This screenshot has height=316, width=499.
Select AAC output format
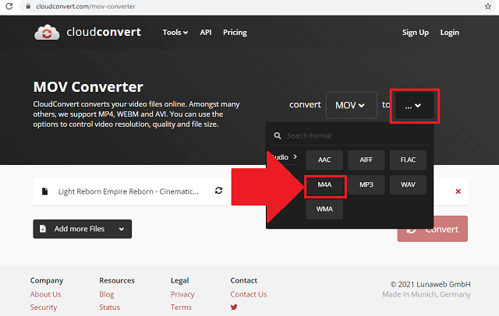324,160
